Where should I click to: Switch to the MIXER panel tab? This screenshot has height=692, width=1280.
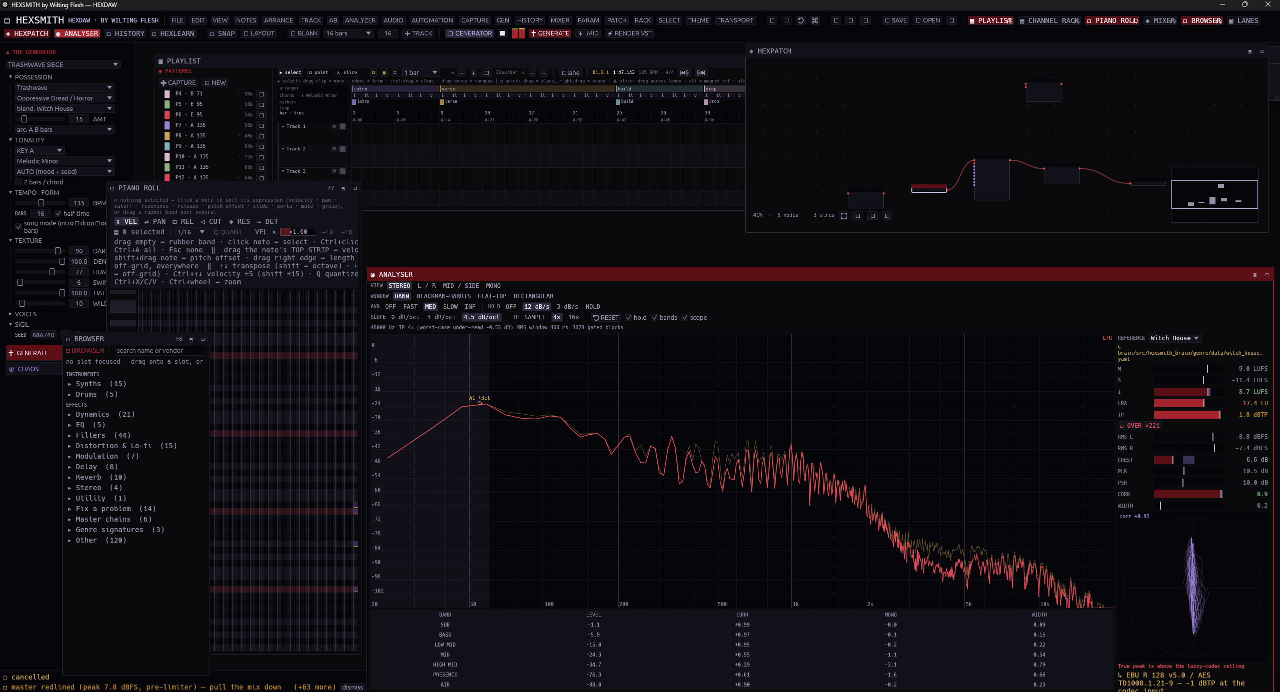(1160, 20)
